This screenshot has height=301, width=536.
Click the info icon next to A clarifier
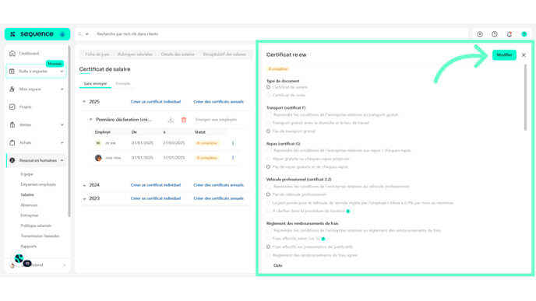(348, 212)
